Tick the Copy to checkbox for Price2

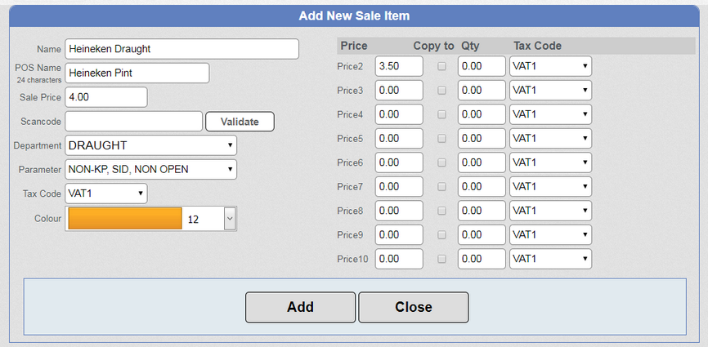[441, 66]
